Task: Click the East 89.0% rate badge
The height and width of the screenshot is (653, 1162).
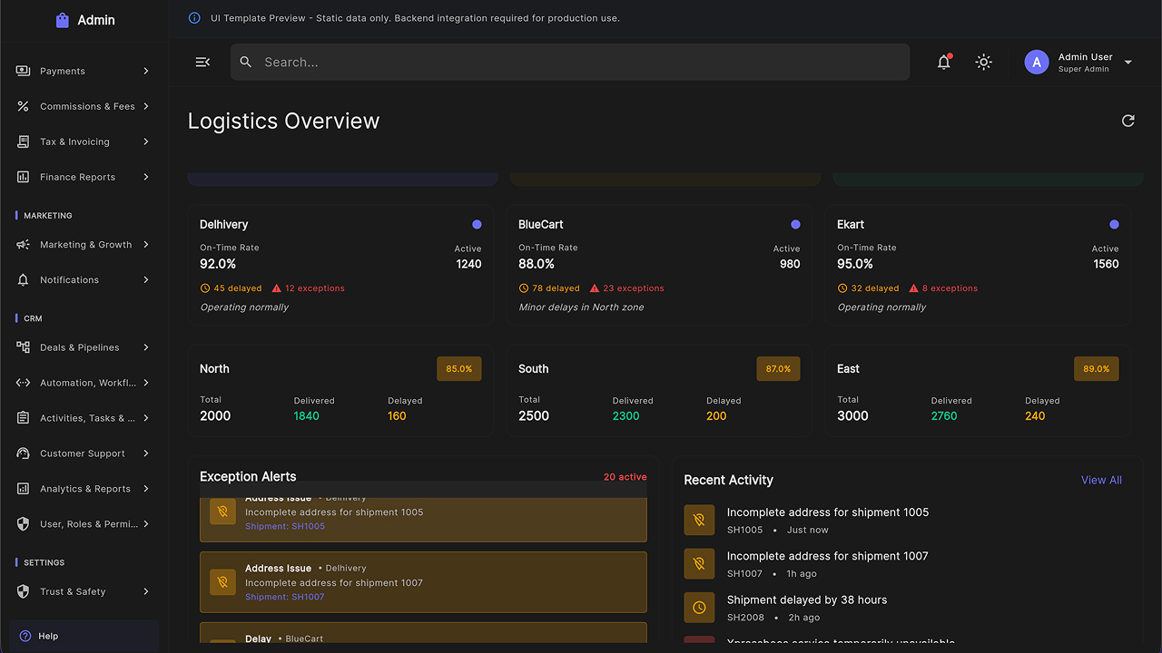Action: coord(1097,369)
